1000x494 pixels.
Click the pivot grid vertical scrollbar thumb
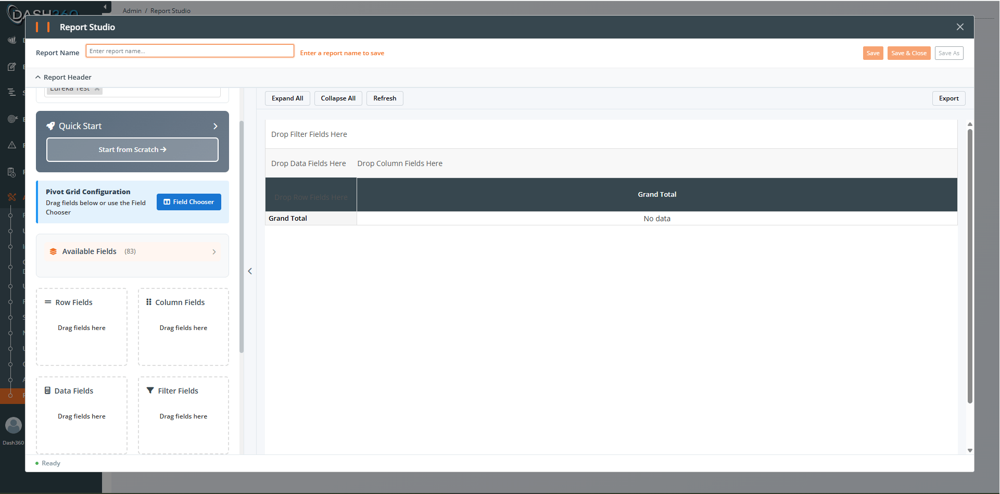point(970,266)
